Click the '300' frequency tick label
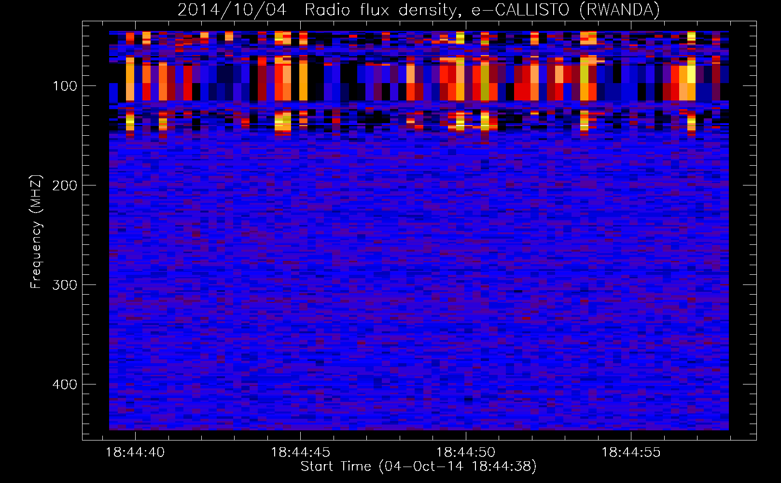Image resolution: width=781 pixels, height=483 pixels. [65, 285]
